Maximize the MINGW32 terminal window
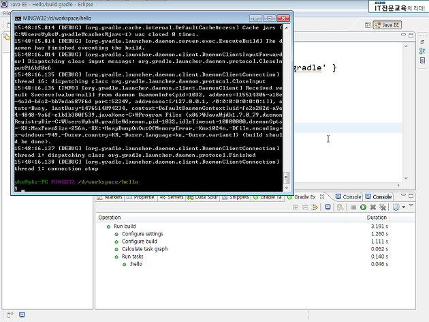 (x=269, y=18)
